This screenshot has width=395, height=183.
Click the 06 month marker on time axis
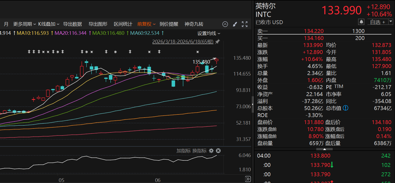(158, 180)
